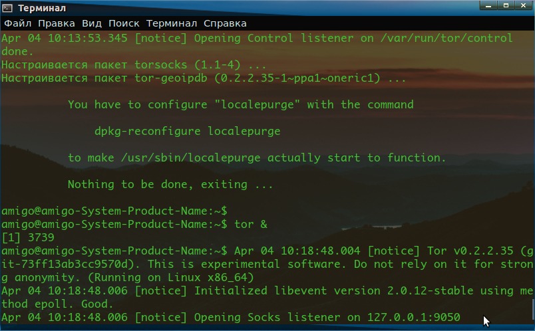
Task: Click the text 'Tor v0.2.2.35'
Action: point(470,251)
